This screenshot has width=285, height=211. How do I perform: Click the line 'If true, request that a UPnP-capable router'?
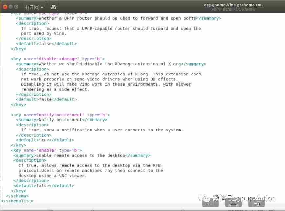tap(111, 29)
